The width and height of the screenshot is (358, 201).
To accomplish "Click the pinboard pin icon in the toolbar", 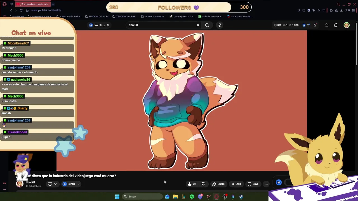I will [x=299, y=10].
